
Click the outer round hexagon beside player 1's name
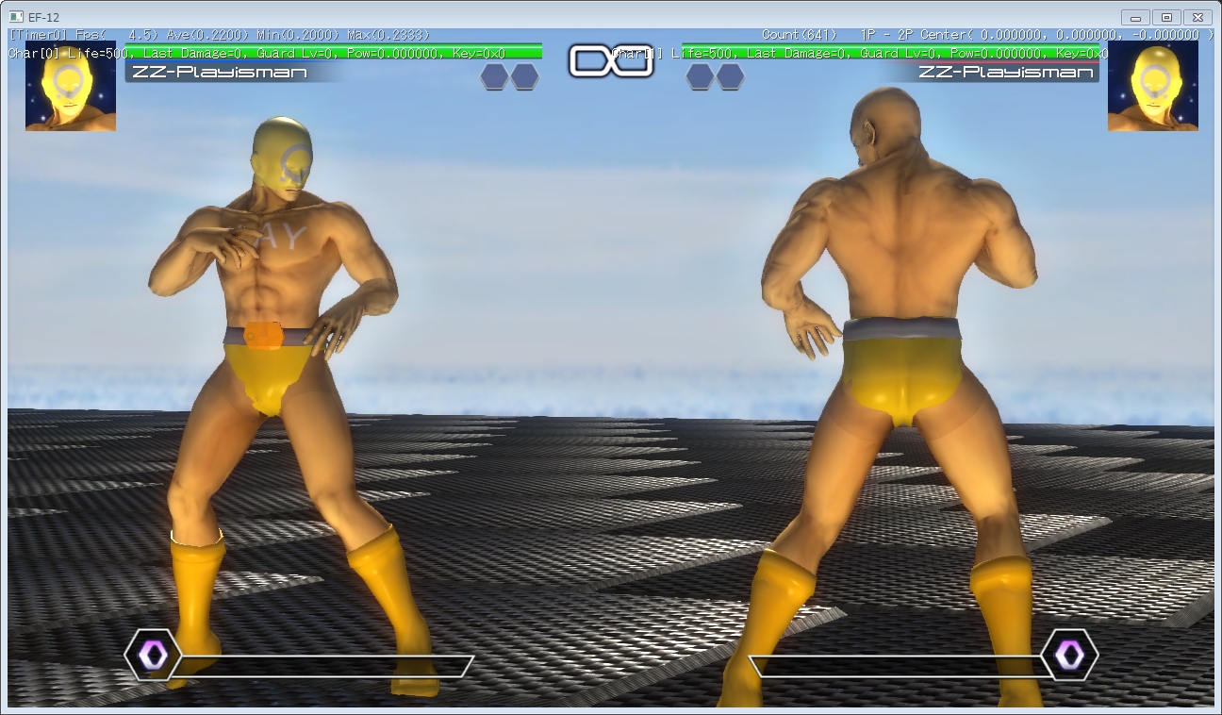pyautogui.click(x=495, y=76)
